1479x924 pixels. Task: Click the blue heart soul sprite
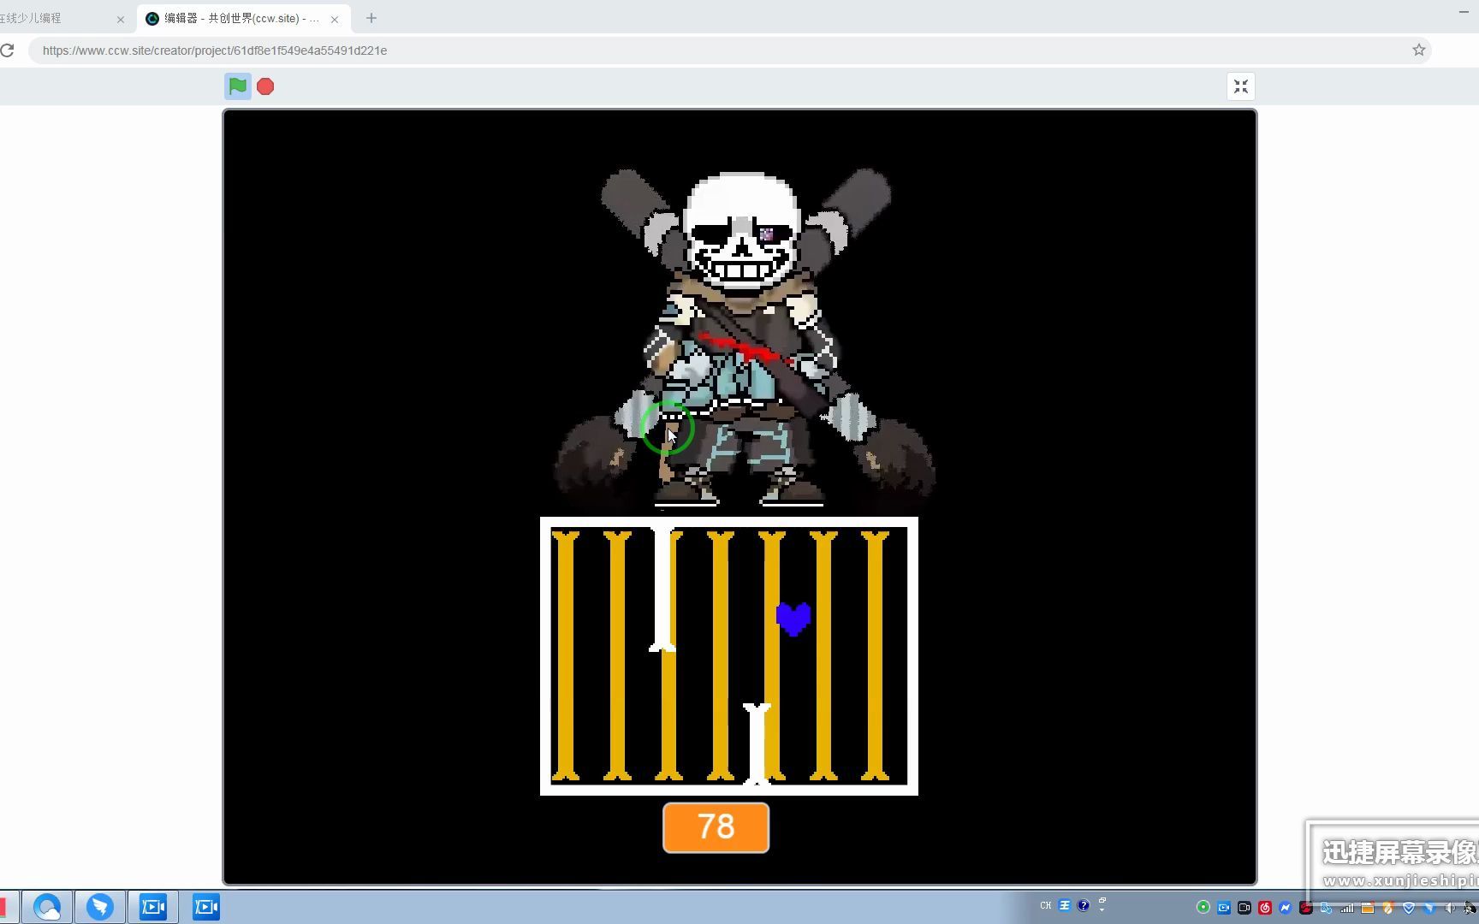tap(793, 619)
